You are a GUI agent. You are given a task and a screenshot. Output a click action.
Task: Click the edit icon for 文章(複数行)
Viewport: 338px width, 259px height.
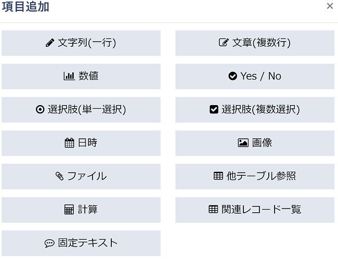[224, 43]
